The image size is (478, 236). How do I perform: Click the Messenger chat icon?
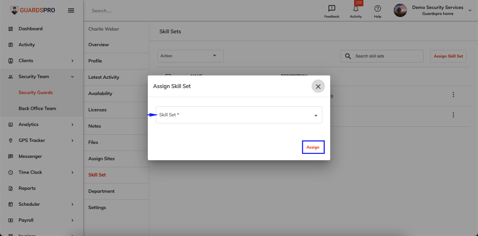(11, 157)
